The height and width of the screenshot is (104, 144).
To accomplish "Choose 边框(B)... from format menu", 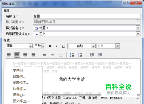I will pyautogui.click(x=19, y=89).
